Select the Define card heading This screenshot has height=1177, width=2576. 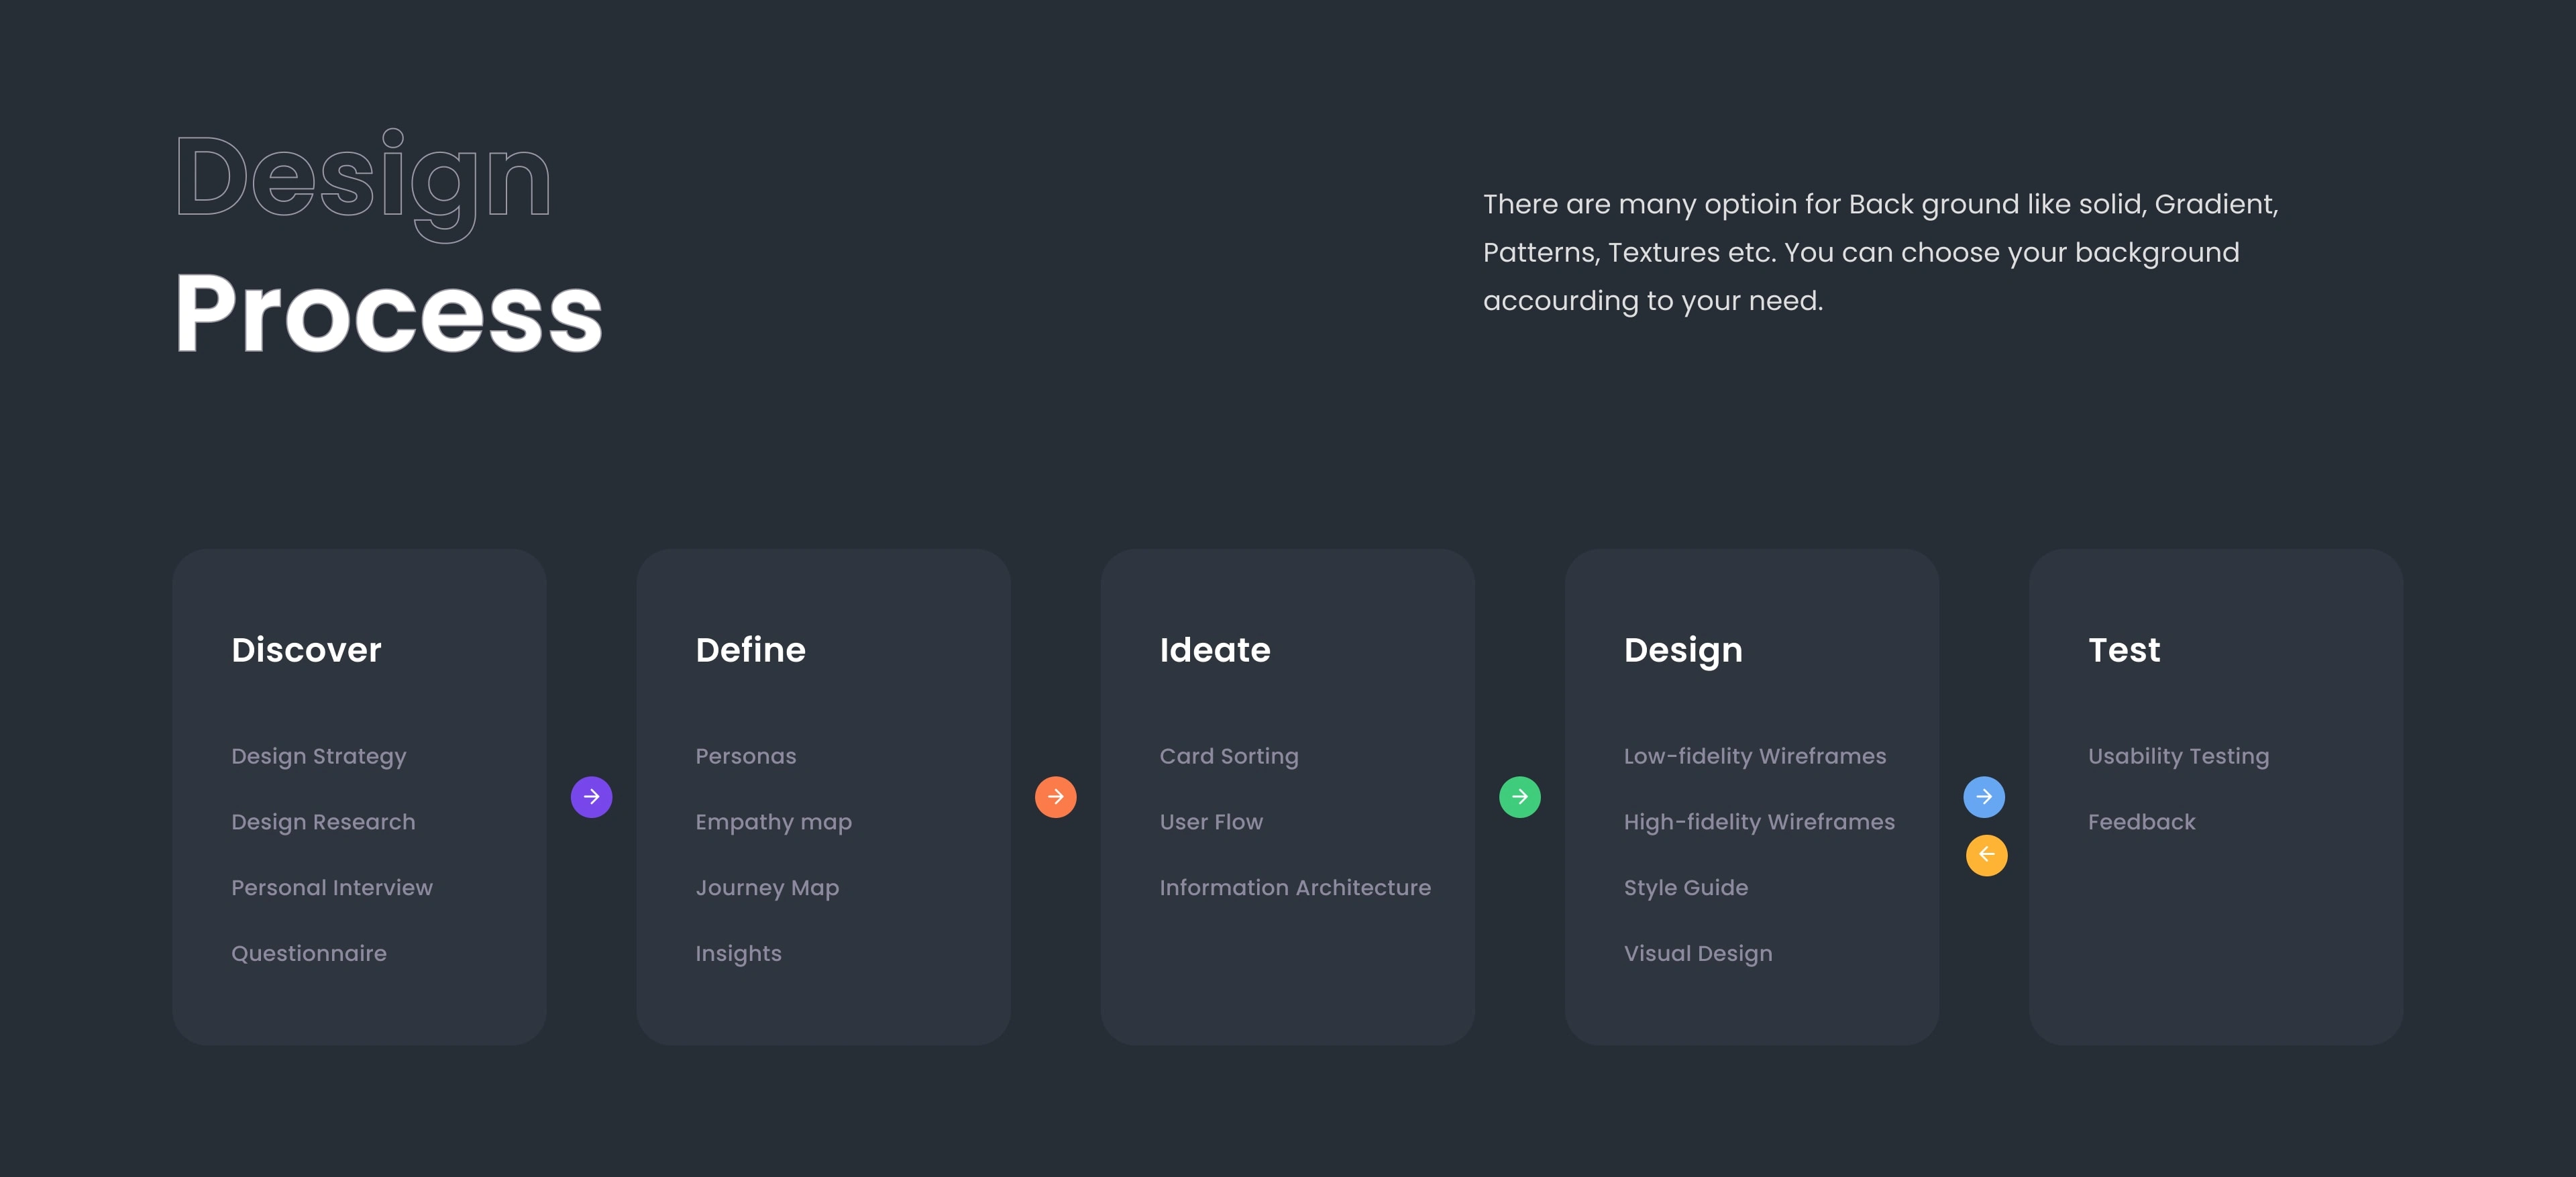coord(750,650)
